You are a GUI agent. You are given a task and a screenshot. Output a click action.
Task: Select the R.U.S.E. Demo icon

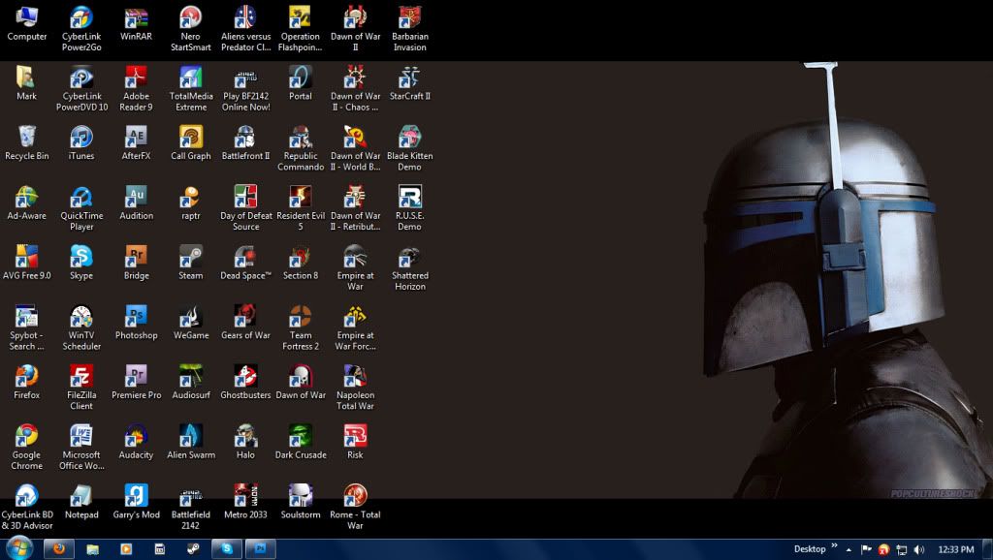coord(410,208)
